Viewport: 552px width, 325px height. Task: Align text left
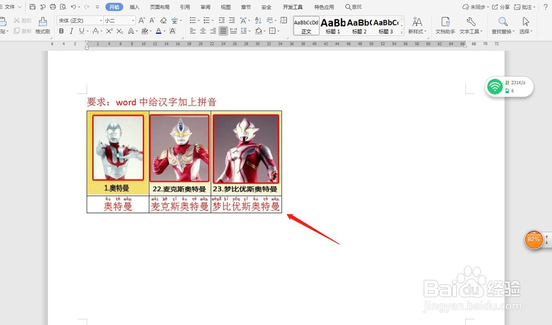coord(193,31)
